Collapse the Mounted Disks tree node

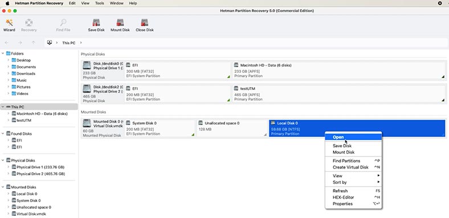[x=3, y=187]
